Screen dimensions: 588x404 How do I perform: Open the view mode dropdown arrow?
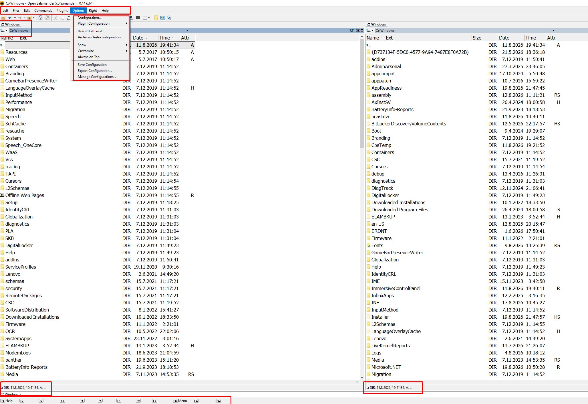tap(149, 18)
